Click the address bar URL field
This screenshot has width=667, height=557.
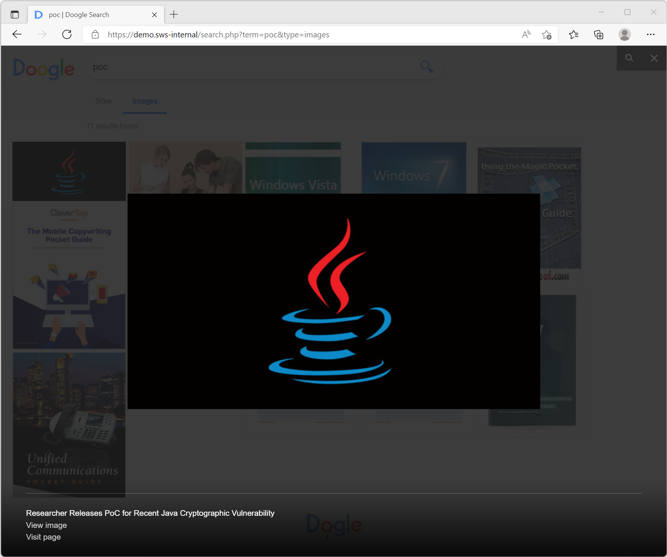302,35
